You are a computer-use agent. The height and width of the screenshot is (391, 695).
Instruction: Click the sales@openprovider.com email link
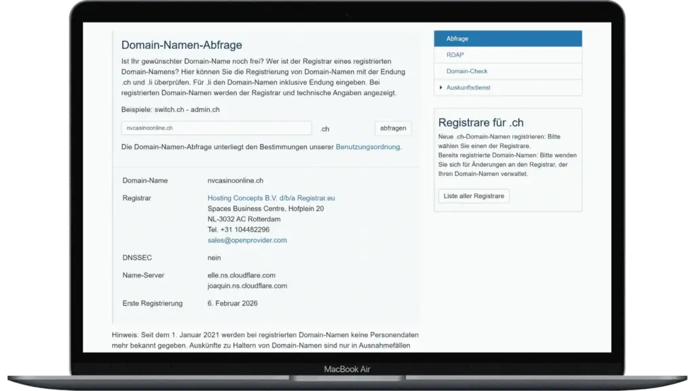tap(247, 240)
